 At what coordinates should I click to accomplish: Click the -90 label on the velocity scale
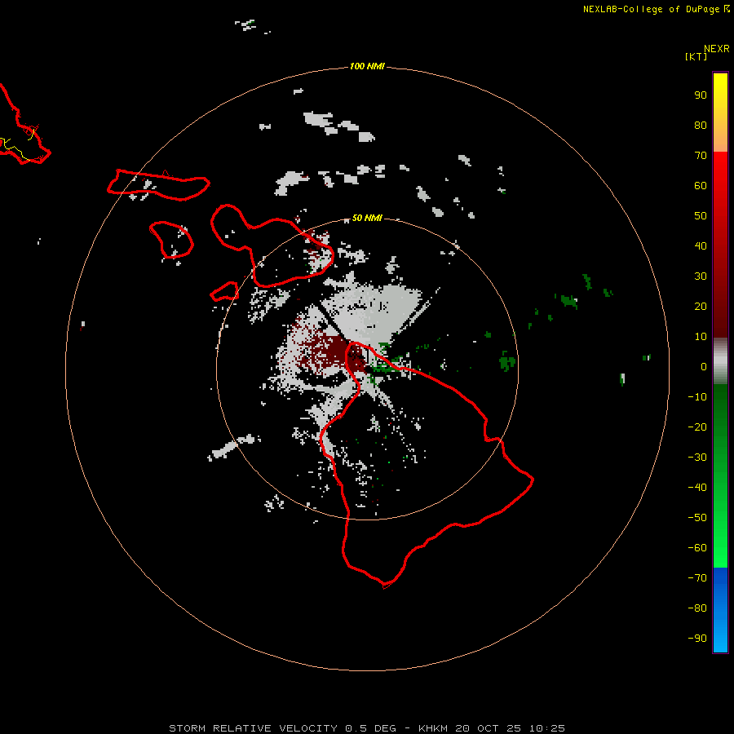click(697, 639)
